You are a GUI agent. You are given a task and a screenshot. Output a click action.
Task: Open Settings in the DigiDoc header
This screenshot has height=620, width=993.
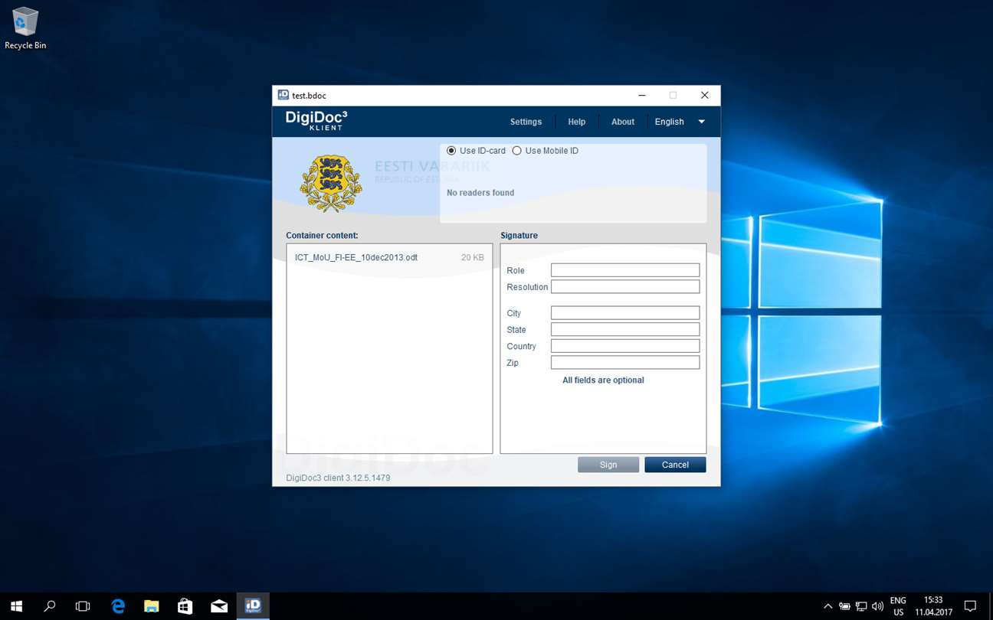pyautogui.click(x=526, y=122)
